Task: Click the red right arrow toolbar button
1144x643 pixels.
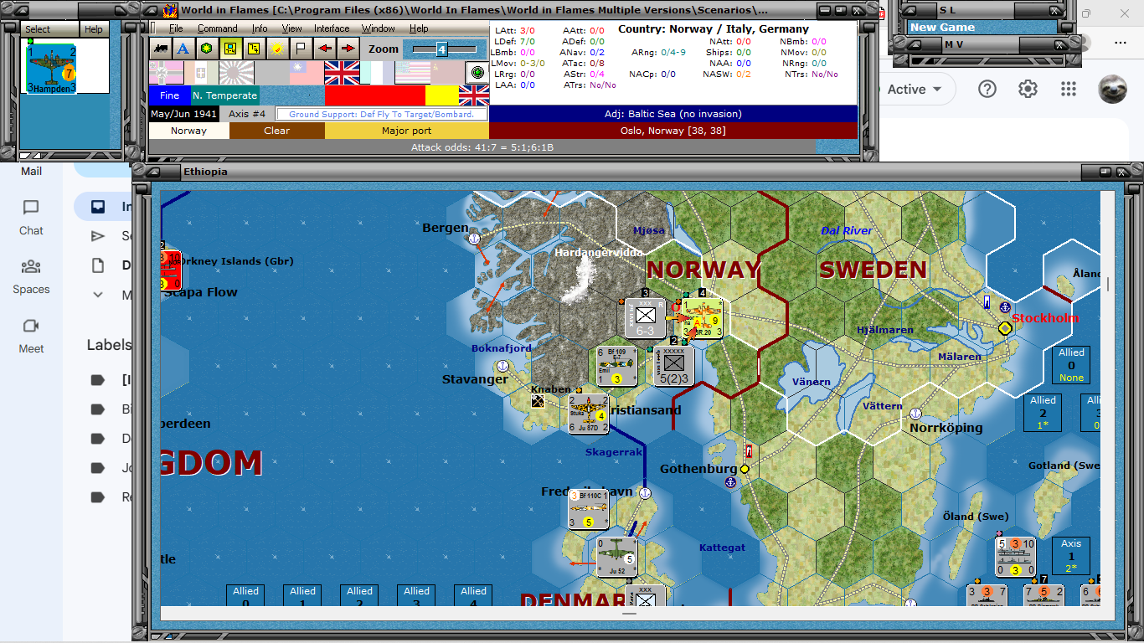Action: tap(348, 49)
